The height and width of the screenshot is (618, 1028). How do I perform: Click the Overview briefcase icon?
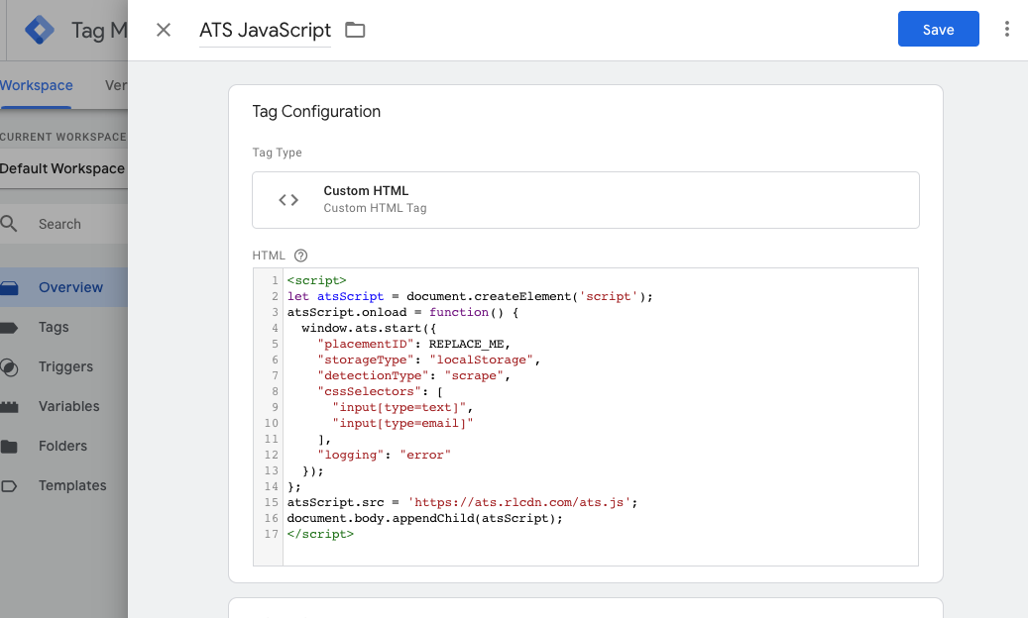(x=9, y=288)
